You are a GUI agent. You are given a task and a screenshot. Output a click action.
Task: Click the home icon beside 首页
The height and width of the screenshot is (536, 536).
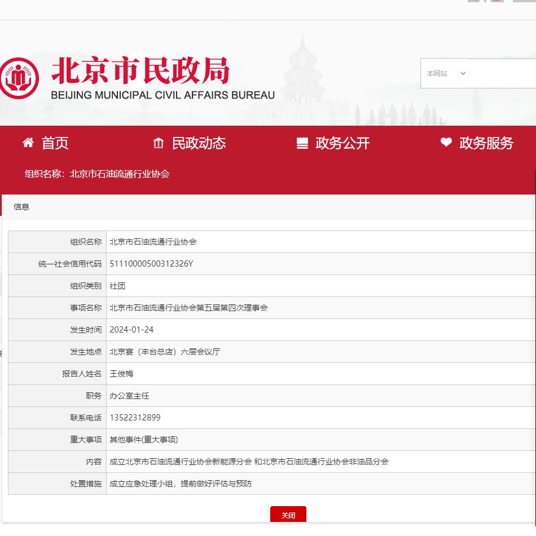(x=28, y=142)
